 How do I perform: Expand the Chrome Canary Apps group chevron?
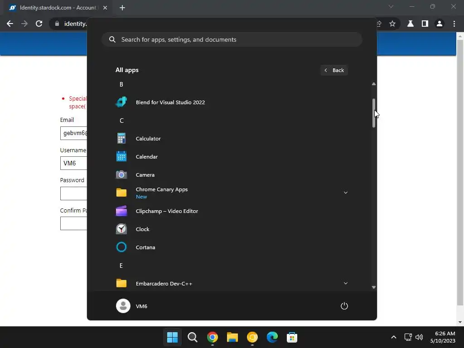(x=345, y=193)
